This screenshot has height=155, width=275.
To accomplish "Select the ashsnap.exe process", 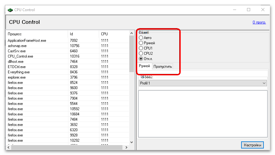I will click(67, 46).
